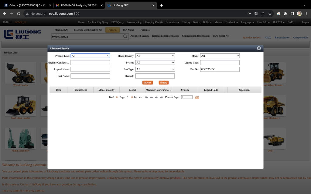This screenshot has width=311, height=194.
Task: Click the Google Translate icon in address bar
Action: 256,14
